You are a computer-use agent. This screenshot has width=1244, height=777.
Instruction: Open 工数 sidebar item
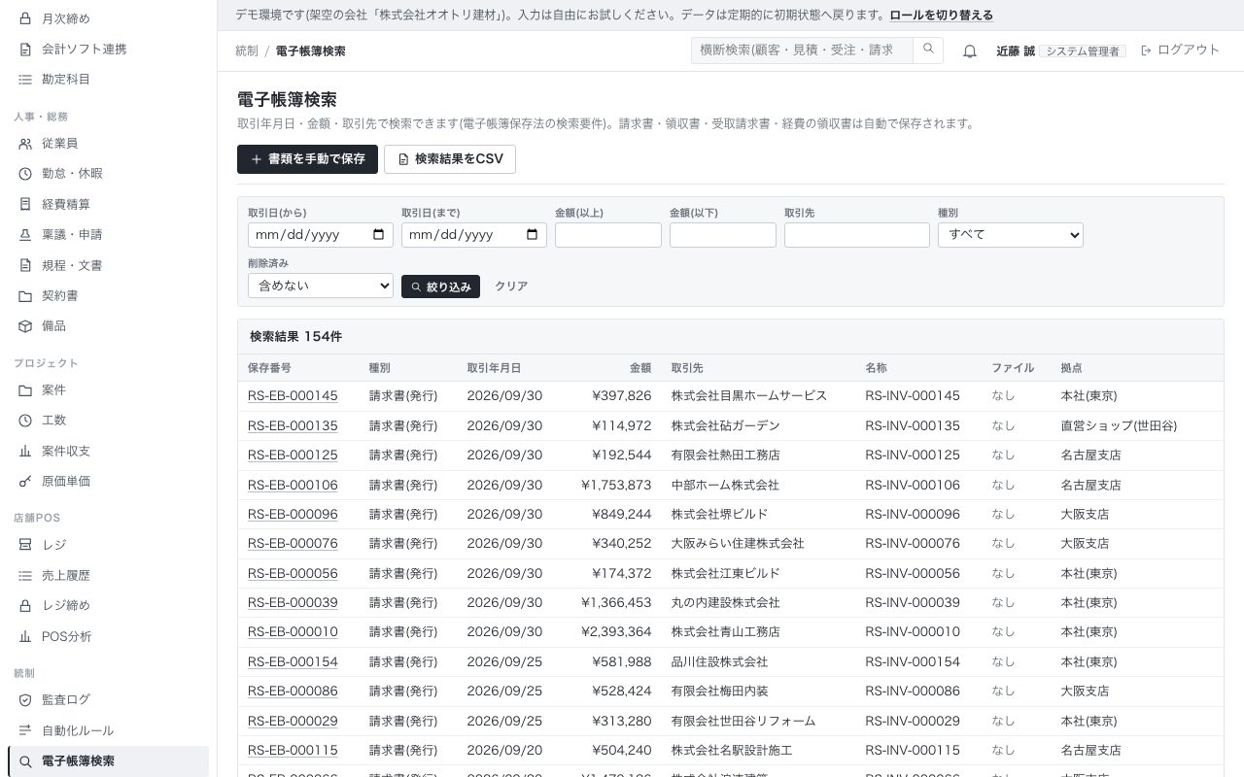pyautogui.click(x=108, y=420)
